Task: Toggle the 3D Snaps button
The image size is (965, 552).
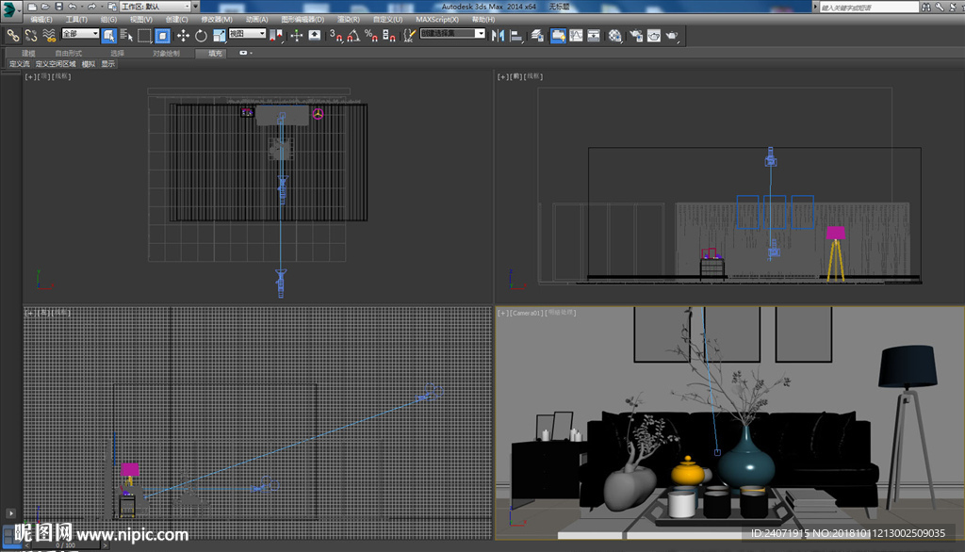Action: tap(336, 36)
